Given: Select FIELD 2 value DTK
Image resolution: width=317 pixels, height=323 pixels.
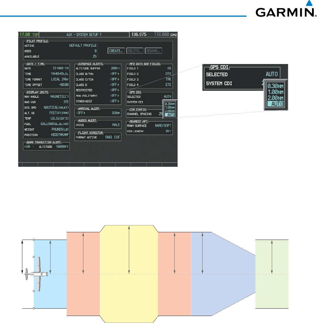Looking at the screenshot, I should coord(168,74).
